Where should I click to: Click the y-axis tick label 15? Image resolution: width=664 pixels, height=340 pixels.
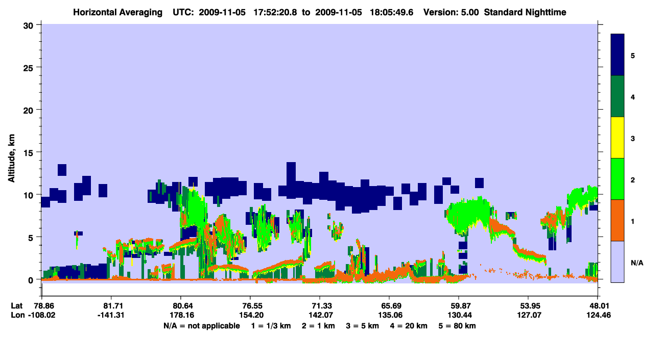tap(30, 152)
